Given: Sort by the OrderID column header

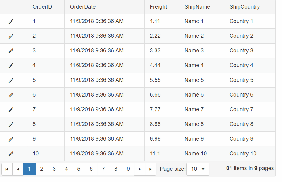Looking at the screenshot, I should [x=42, y=7].
